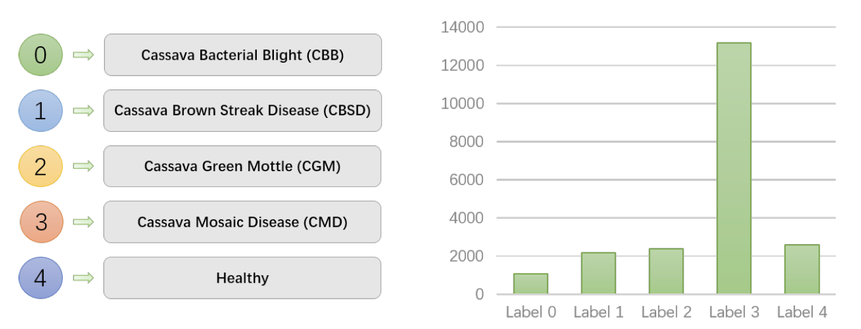Click the yellow circle numbered 2
Image resolution: width=861 pixels, height=329 pixels.
tap(40, 167)
